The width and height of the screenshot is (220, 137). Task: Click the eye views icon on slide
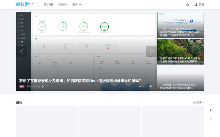point(140,87)
